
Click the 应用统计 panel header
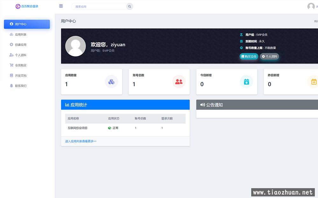pos(125,105)
